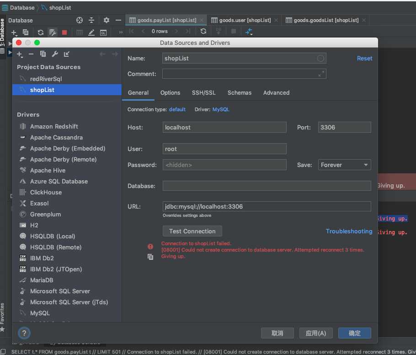The height and width of the screenshot is (355, 416).
Task: Open the Troubleshooting link
Action: 349,231
